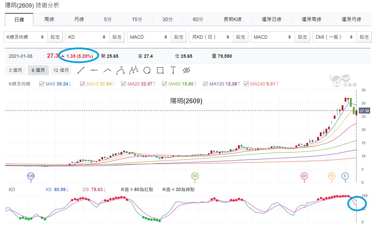The height and width of the screenshot is (227, 380).
Task: Switch to the 還原日線 tab
Action: coord(271,19)
